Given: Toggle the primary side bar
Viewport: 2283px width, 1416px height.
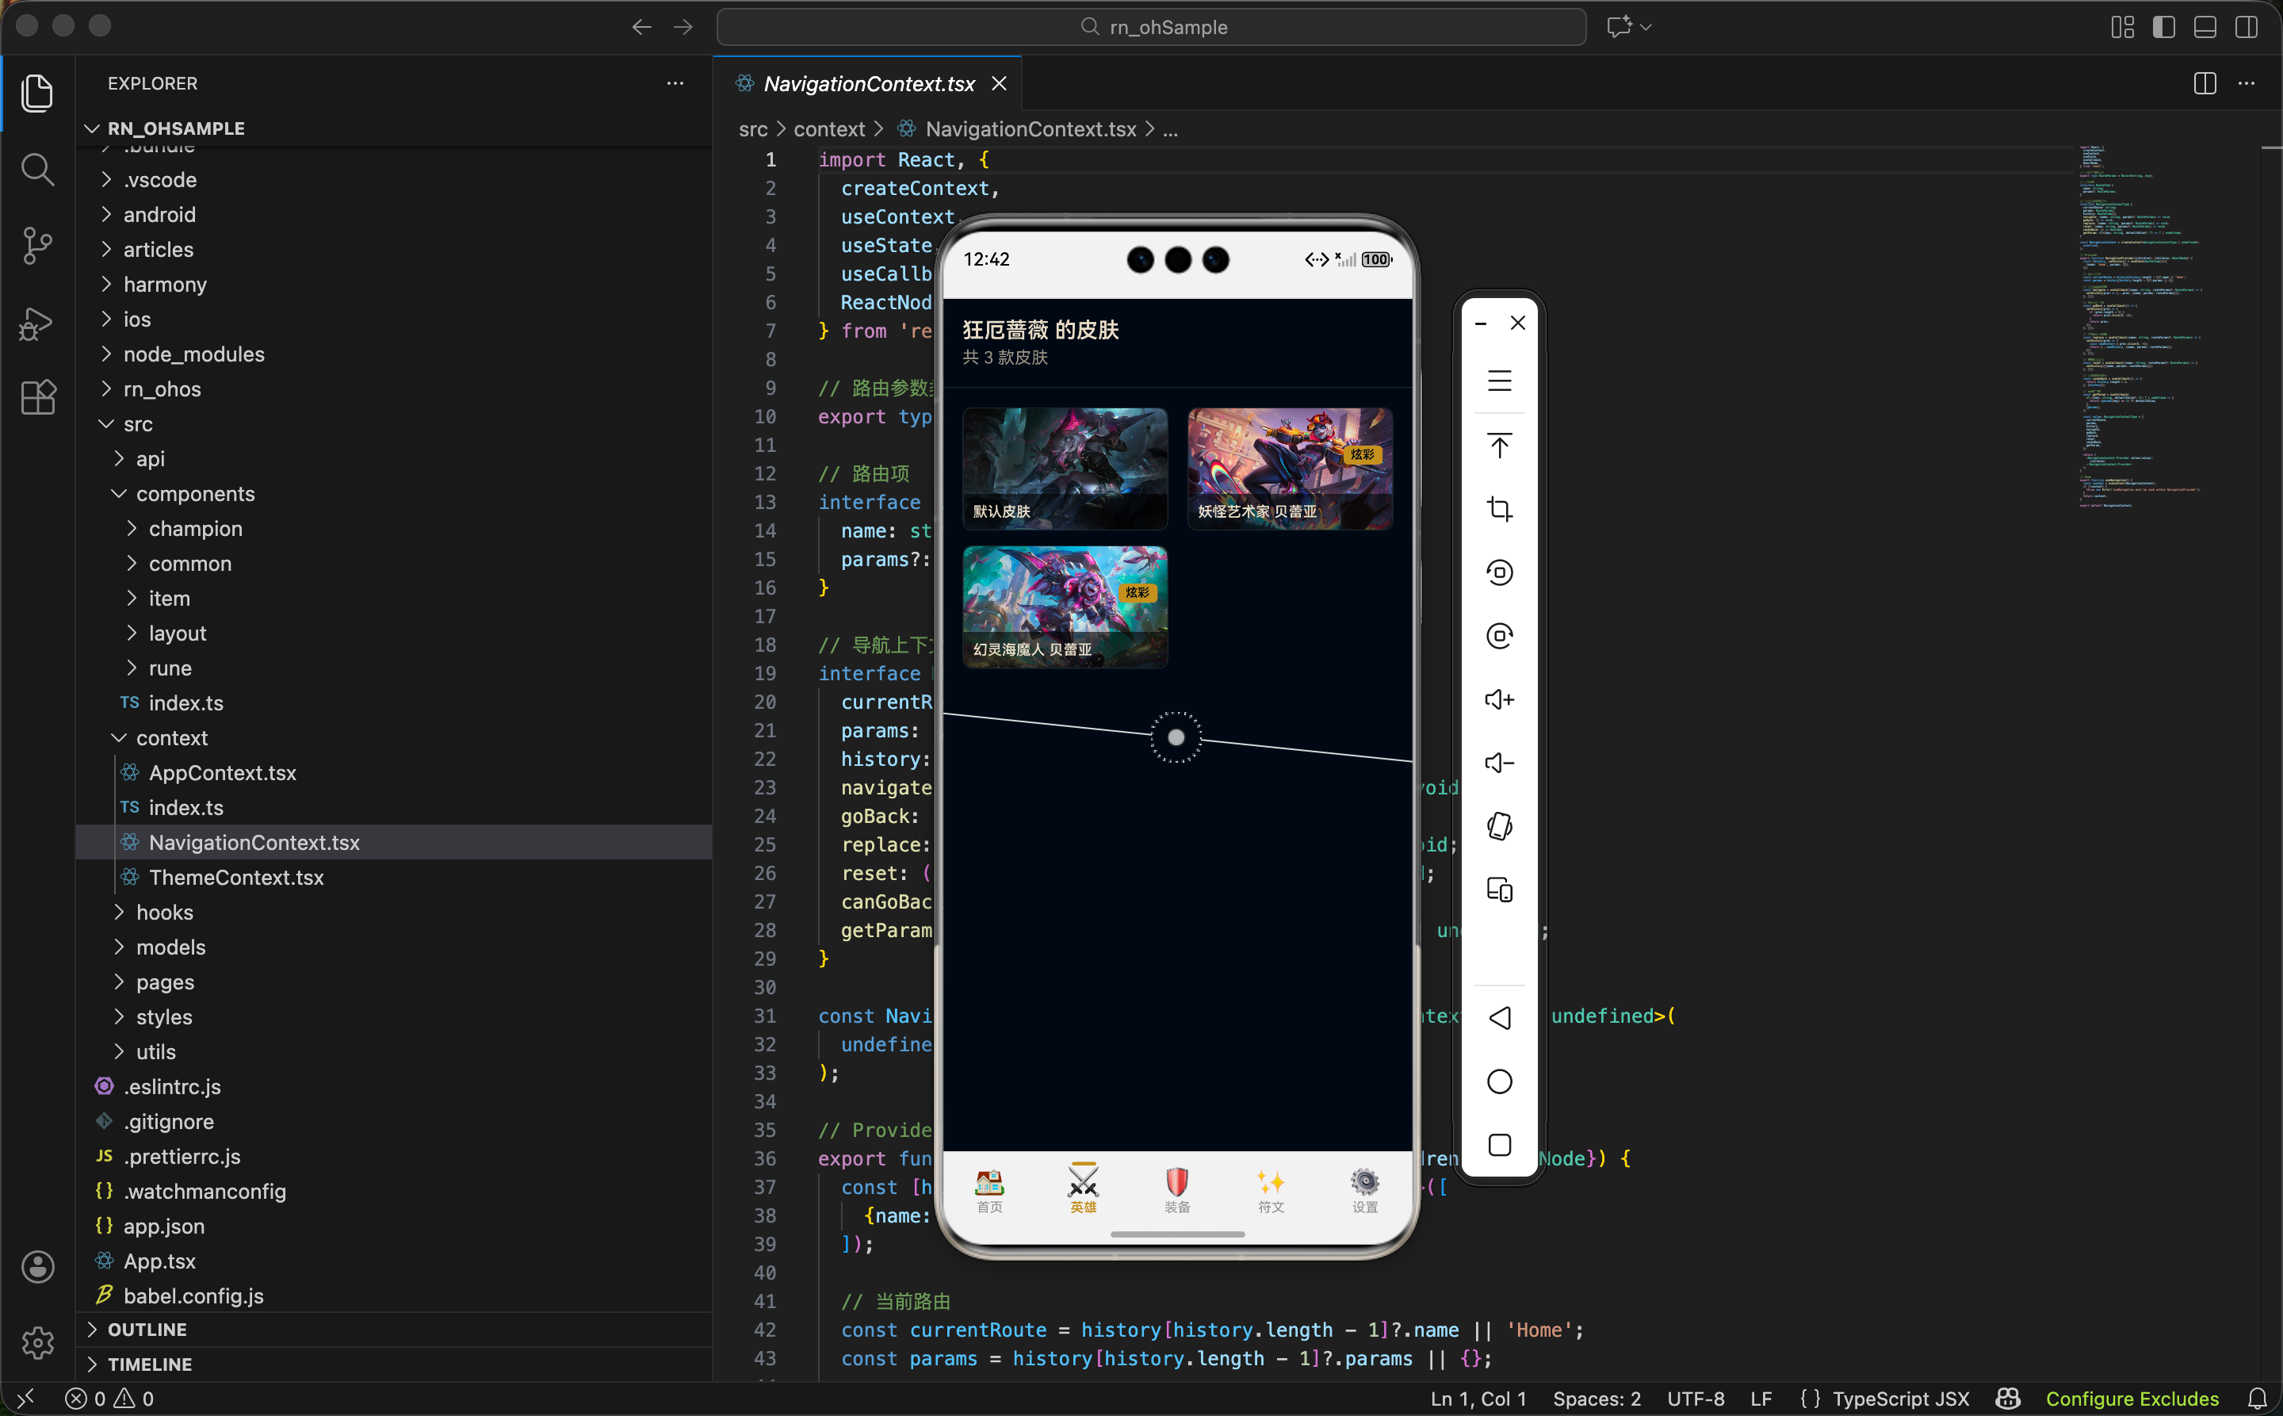Looking at the screenshot, I should point(2163,27).
